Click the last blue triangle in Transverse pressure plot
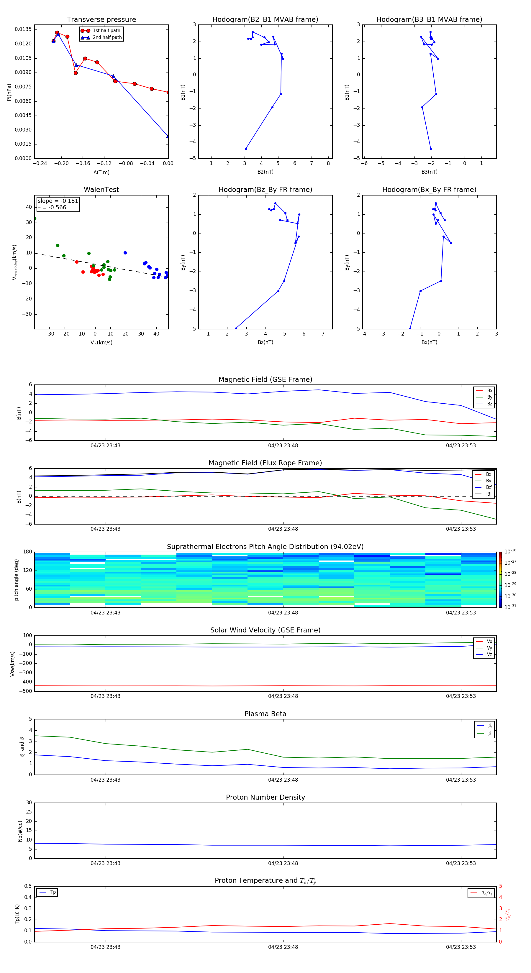This screenshot has width=531, height=973. coord(168,136)
